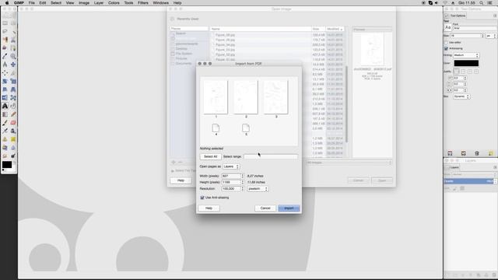
Task: Open the Select menu
Action: point(55,3)
